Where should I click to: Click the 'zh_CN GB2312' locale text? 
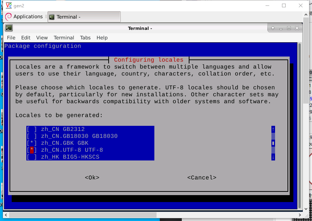63,129
